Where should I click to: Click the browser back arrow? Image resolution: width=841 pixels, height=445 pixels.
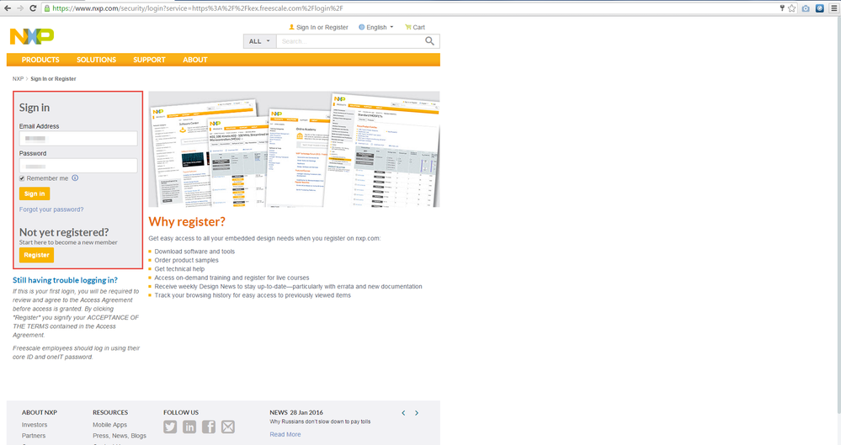8,8
